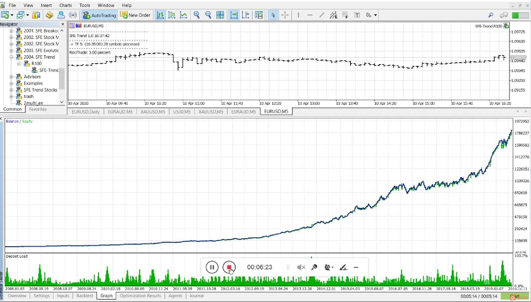Open the Market Watch dollar icon

click(x=36, y=15)
